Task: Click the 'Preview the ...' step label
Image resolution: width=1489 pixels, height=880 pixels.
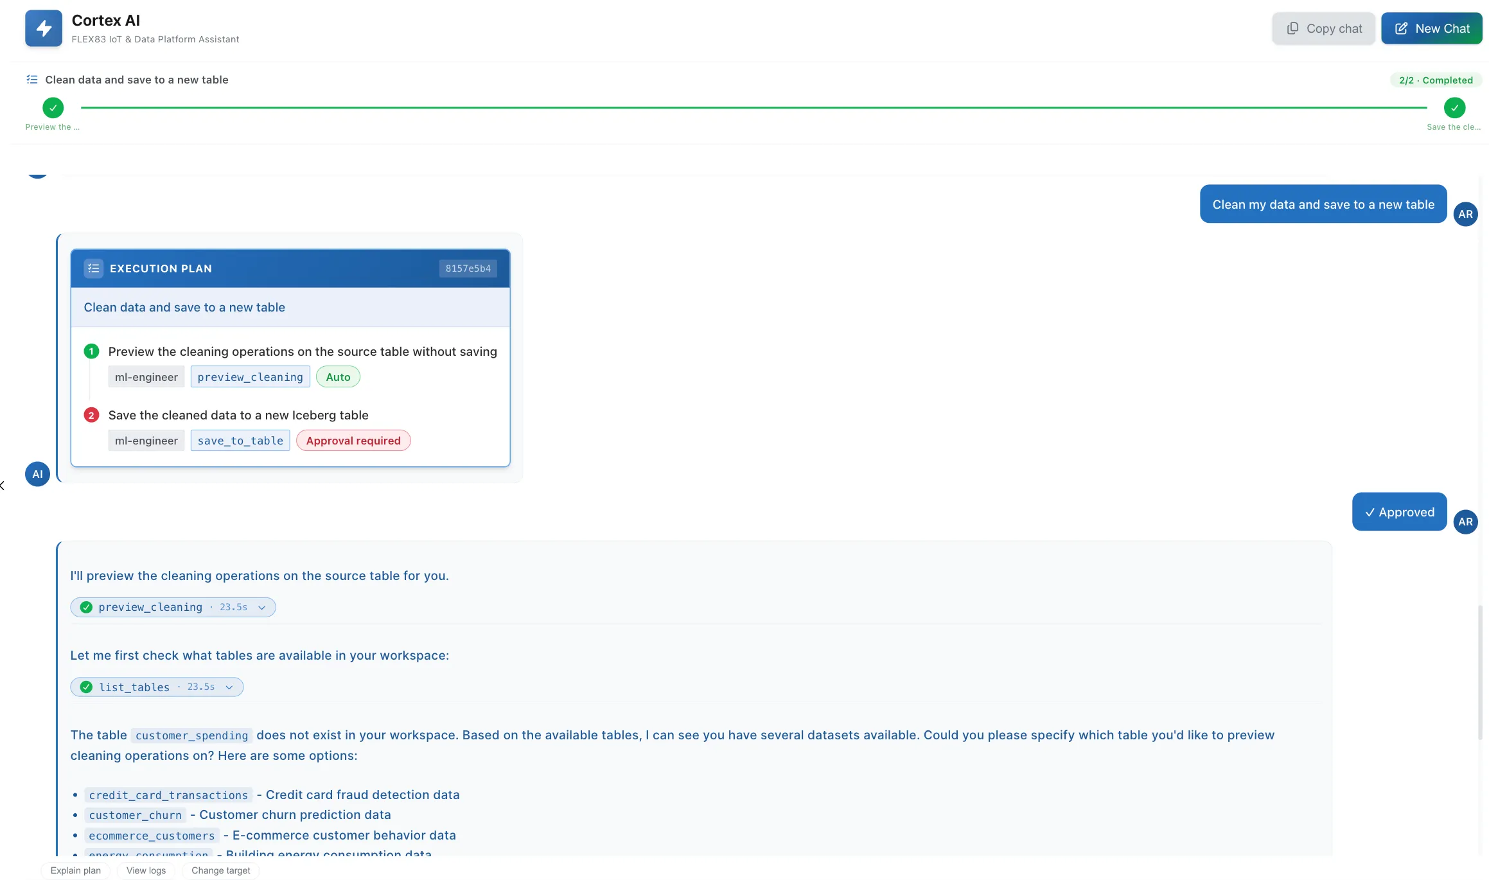Action: click(53, 127)
